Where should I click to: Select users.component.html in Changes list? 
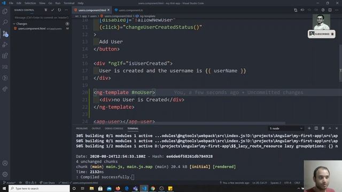coord(42,28)
